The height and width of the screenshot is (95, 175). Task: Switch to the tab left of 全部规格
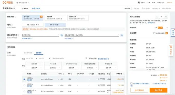pyautogui.click(x=28, y=53)
